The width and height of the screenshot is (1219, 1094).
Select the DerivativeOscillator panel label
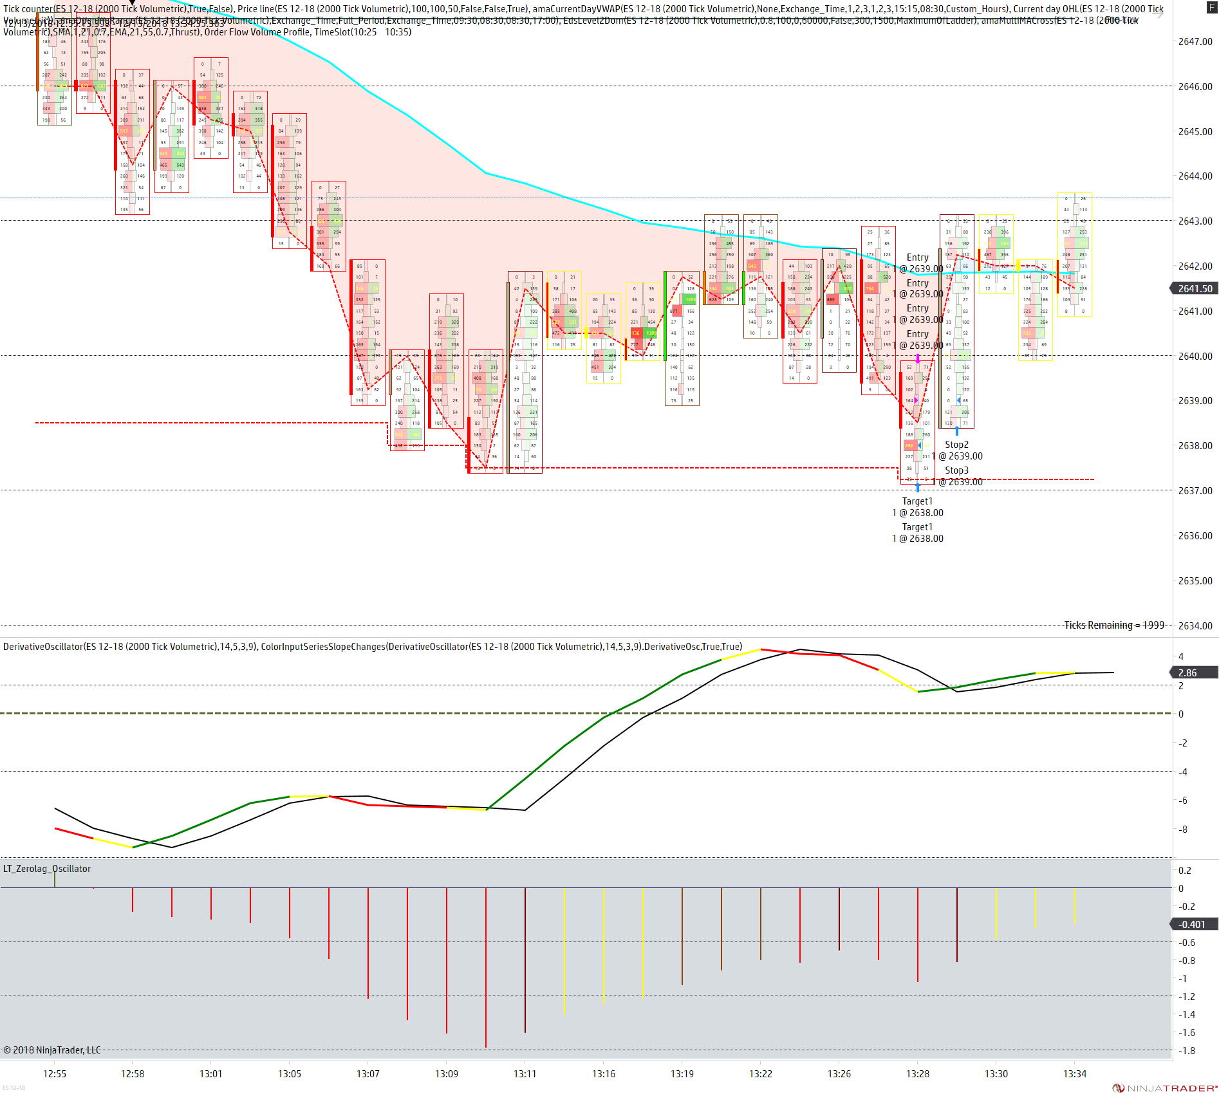372,646
